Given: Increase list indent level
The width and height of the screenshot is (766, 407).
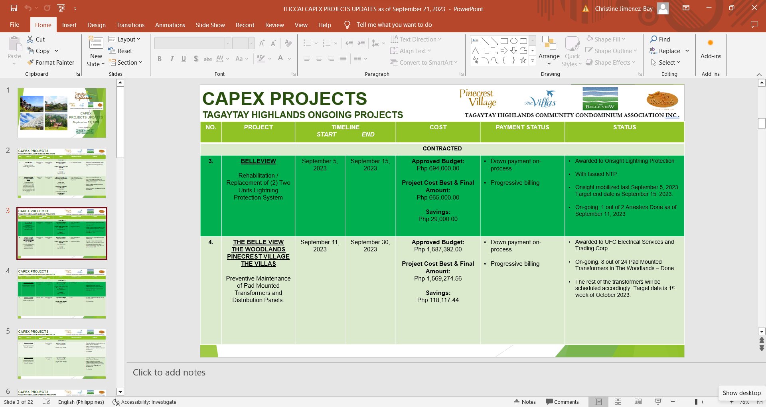Looking at the screenshot, I should pos(361,43).
